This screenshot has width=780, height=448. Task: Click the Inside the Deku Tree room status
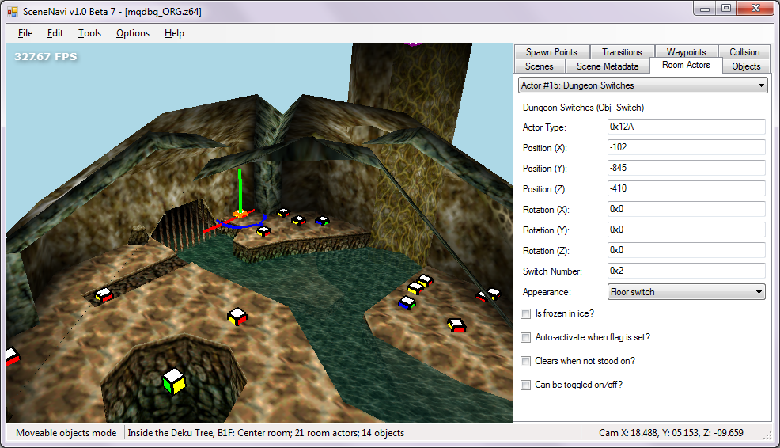(x=266, y=433)
